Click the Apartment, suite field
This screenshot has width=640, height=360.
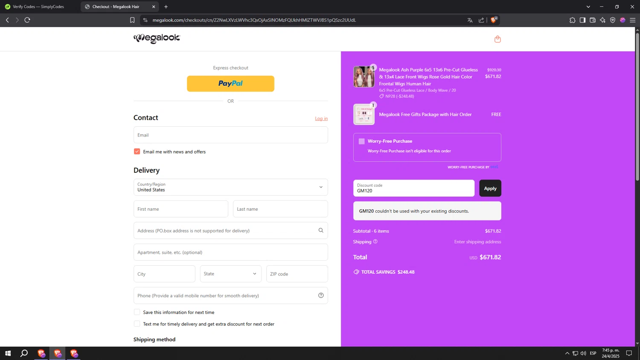(x=230, y=252)
